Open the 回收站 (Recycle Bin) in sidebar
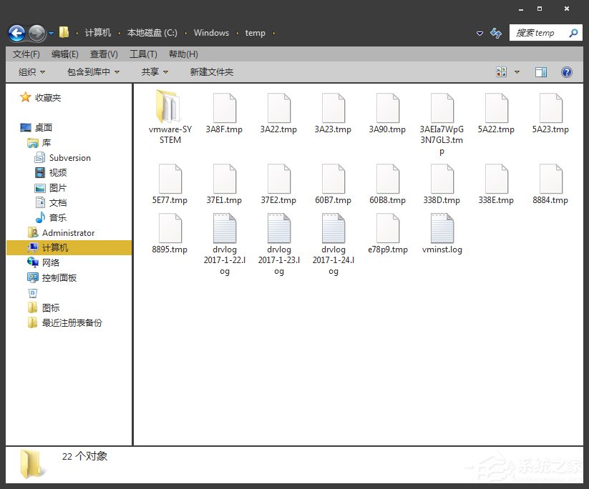589x489 pixels. pos(34,292)
